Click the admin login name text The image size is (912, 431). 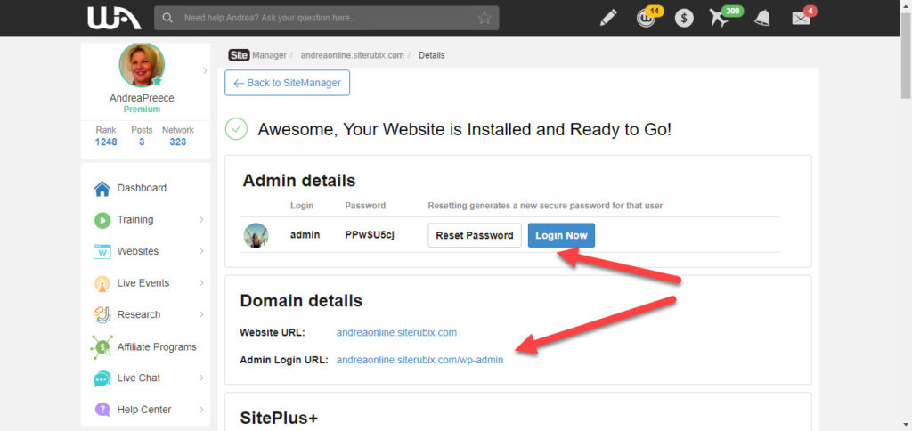[x=305, y=236]
